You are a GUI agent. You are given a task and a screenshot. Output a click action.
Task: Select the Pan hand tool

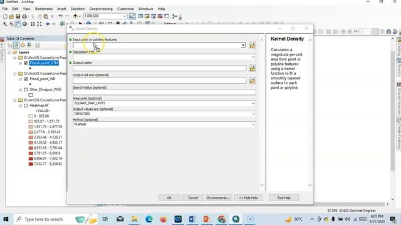(18, 24)
